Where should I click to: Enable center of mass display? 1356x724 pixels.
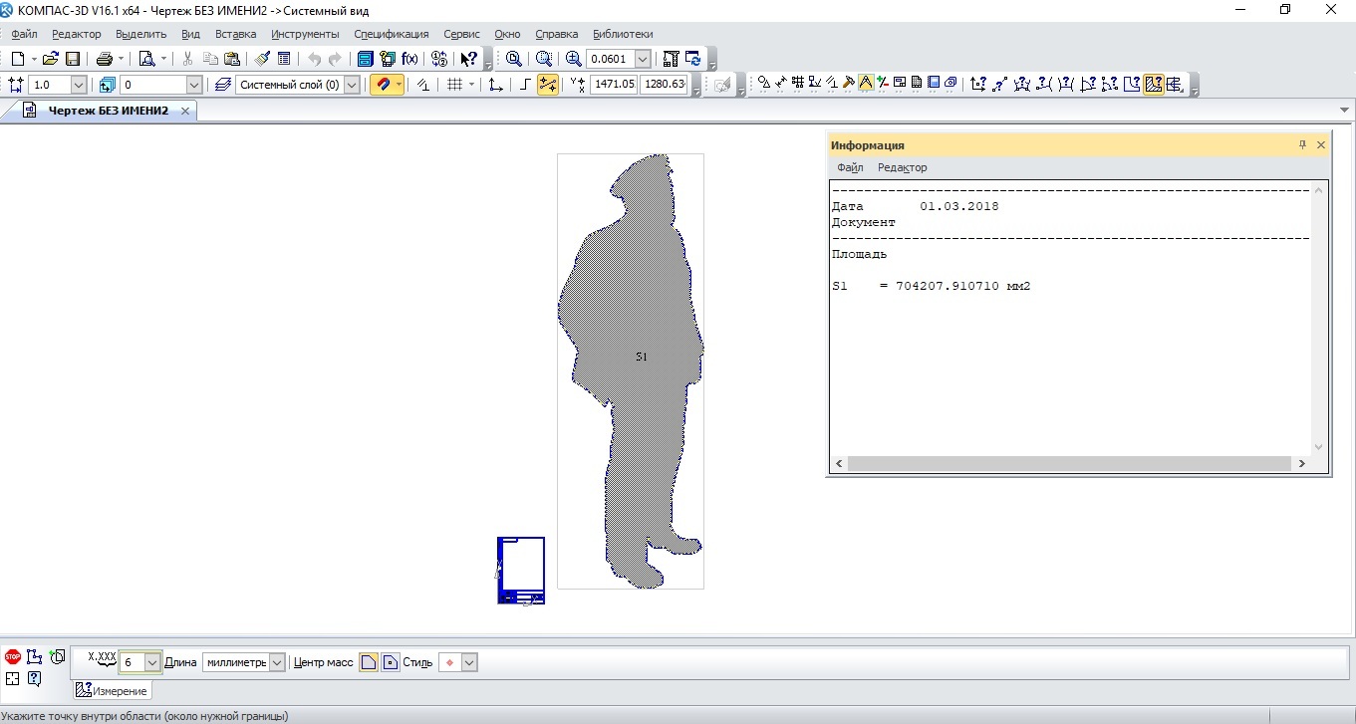pos(391,662)
